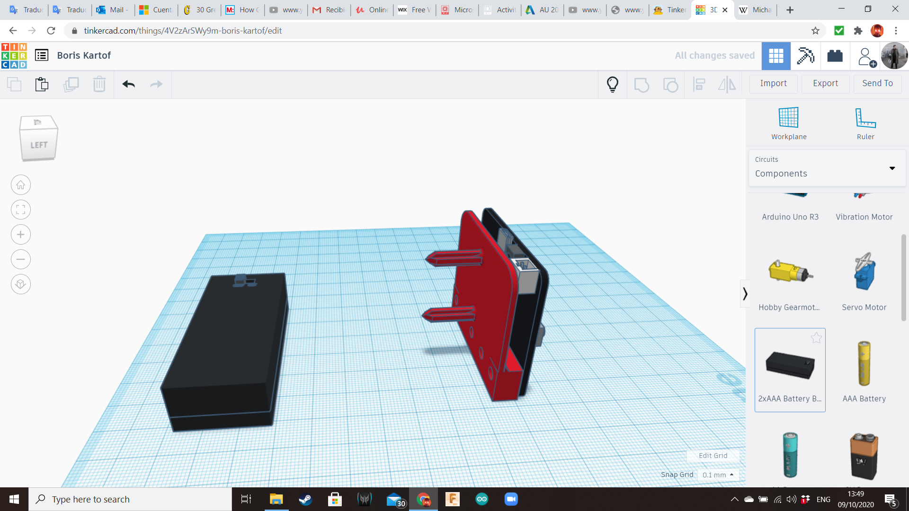Screen dimensions: 909x511
Task: Favorite the 2xAAA Battery star
Action: 816,338
